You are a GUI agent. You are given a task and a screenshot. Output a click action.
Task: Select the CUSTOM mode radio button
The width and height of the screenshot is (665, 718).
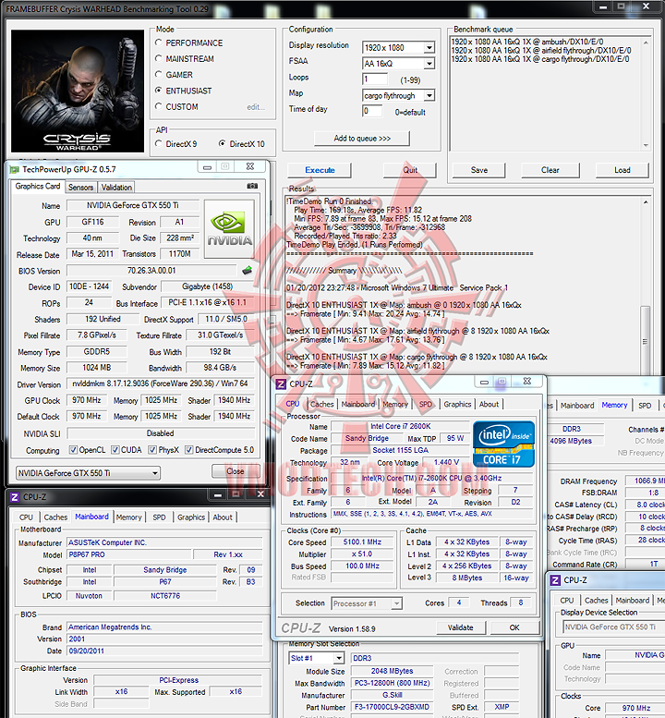[x=158, y=106]
